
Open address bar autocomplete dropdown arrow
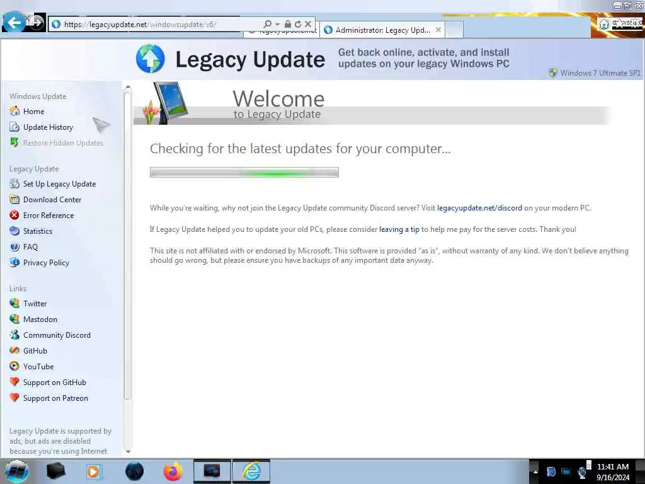(x=277, y=25)
